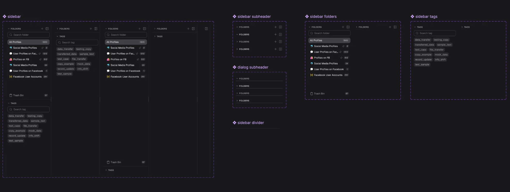Select the sidebar folders component title
510x192 pixels.
point(323,17)
